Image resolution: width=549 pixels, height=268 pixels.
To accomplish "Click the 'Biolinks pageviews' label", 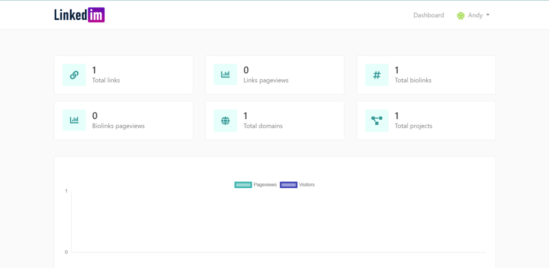I will coord(118,126).
